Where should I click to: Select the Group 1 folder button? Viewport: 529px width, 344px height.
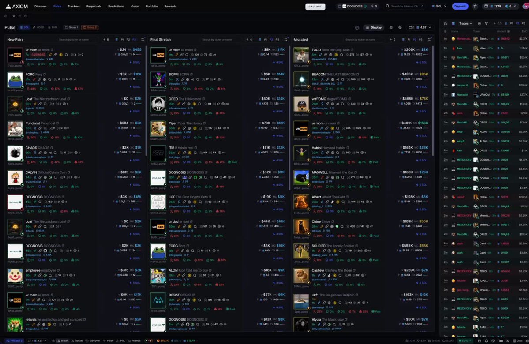[71, 28]
